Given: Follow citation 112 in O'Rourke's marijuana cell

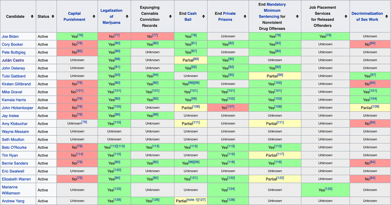Looking at the screenshot, I should (x=114, y=146).
